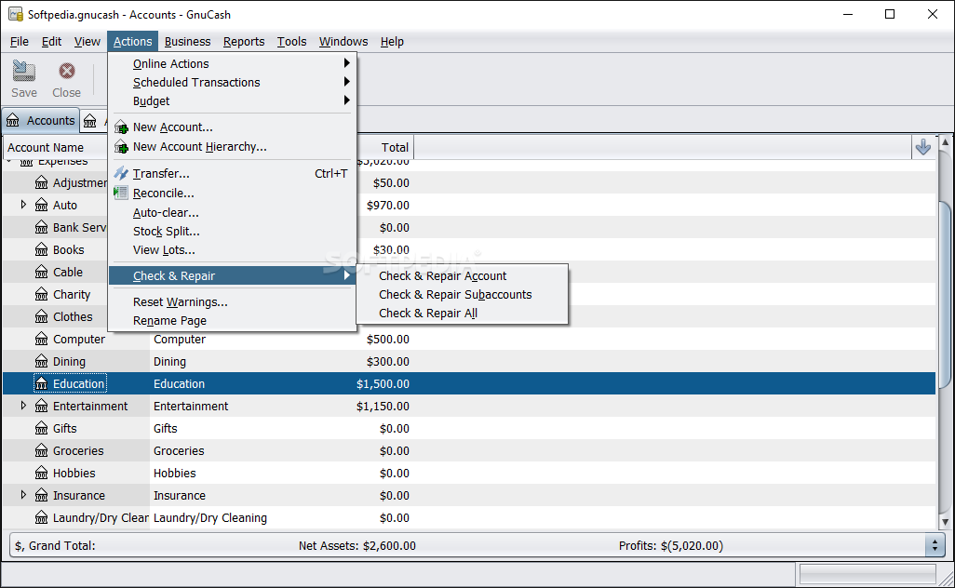Click the Hobbies account bank icon
The height and width of the screenshot is (588, 955).
[41, 473]
